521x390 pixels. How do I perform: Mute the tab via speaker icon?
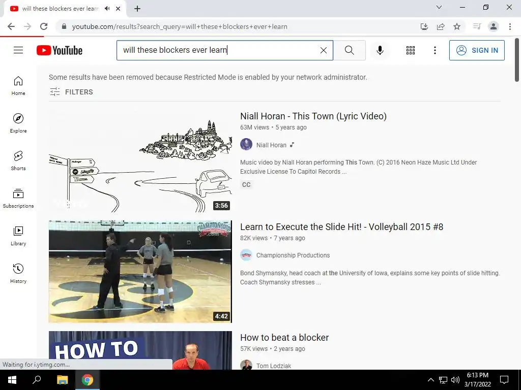point(107,9)
